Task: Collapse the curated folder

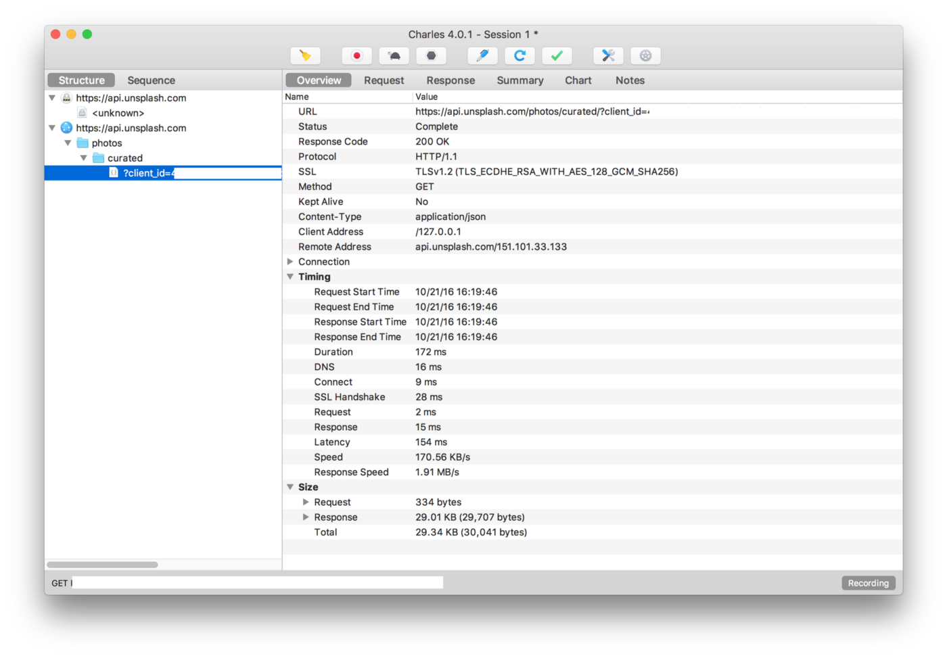Action: (83, 158)
